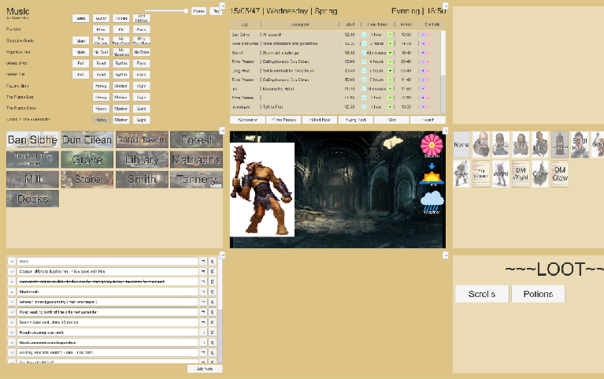This screenshot has height=379, width=604.
Task: Delete the first note with its X button
Action: pos(212,261)
